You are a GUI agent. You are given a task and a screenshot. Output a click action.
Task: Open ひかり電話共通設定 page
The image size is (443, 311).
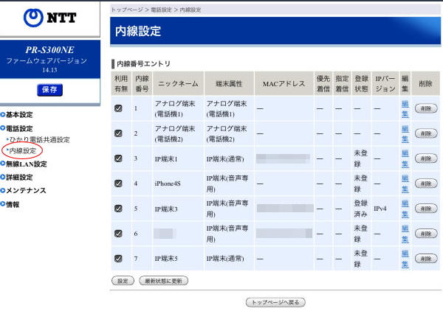(x=38, y=139)
